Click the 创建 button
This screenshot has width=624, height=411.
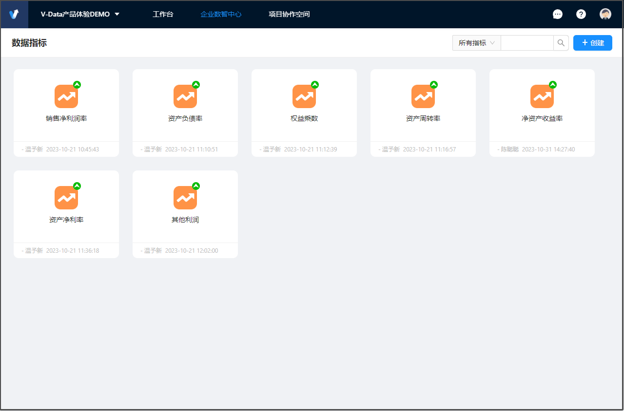click(x=592, y=43)
